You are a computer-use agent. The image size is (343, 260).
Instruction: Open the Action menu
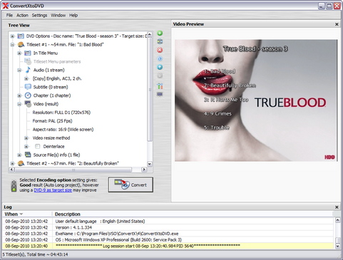[x=22, y=15]
